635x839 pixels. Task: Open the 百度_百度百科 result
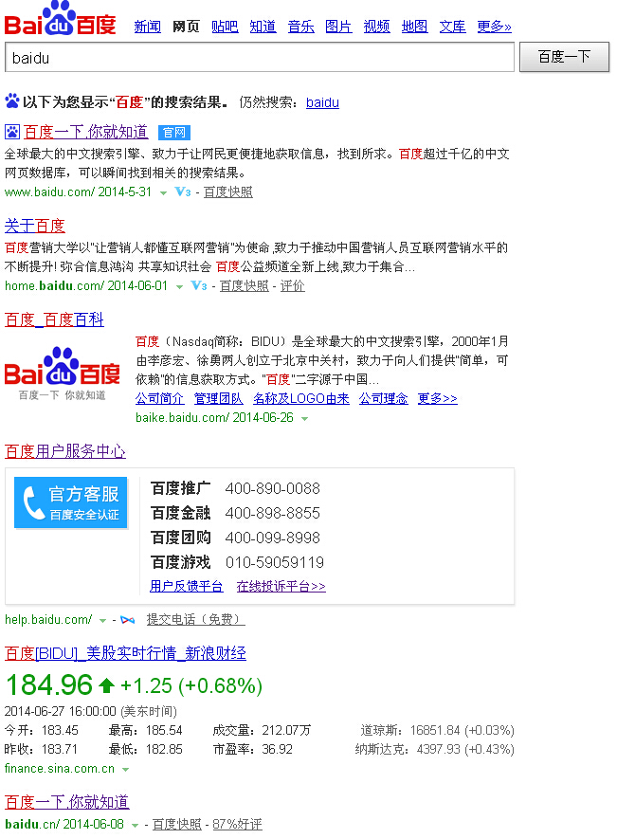[x=54, y=320]
